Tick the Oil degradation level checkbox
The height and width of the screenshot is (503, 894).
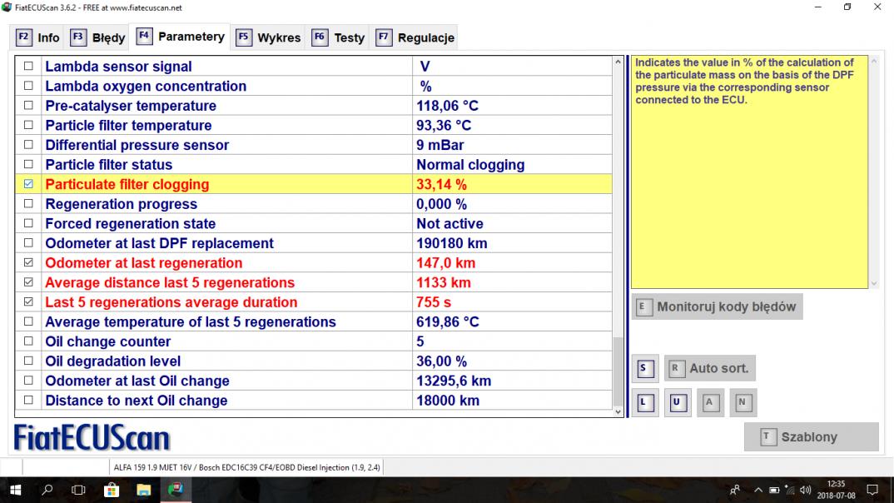[29, 361]
